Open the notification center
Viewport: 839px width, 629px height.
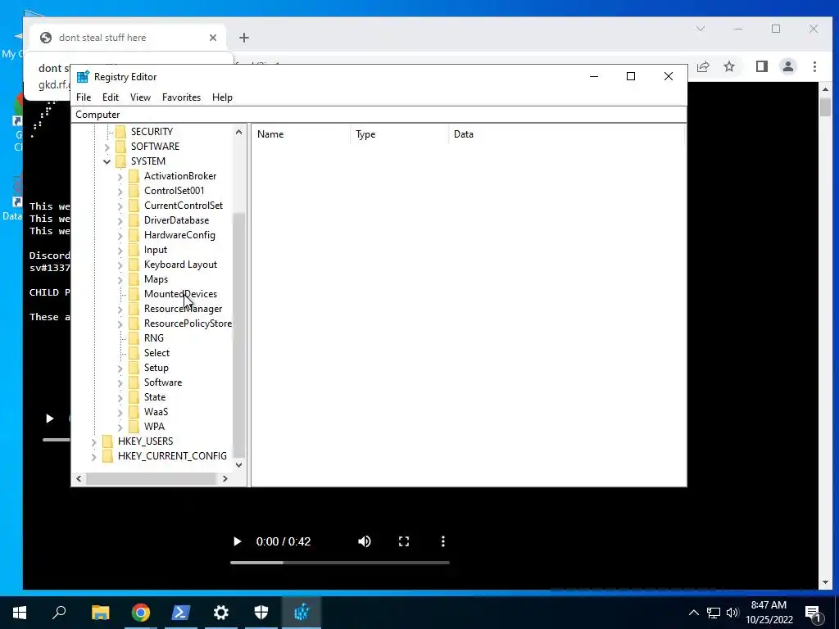point(814,613)
